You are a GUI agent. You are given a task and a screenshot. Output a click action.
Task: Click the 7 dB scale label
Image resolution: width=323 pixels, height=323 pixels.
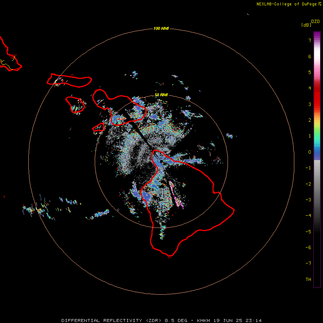coord(310,40)
